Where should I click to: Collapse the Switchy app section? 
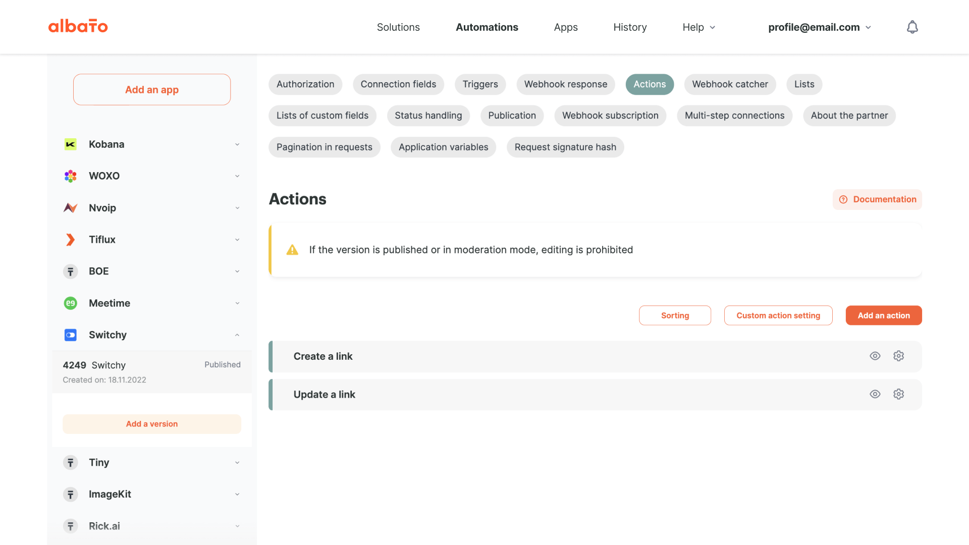point(237,335)
